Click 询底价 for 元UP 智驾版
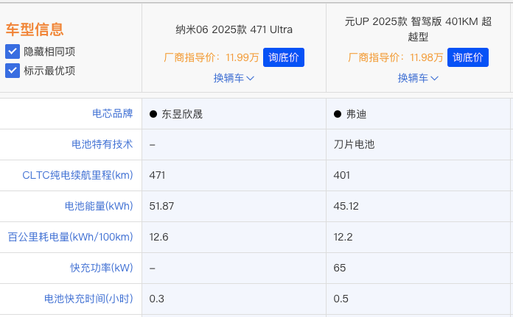The width and height of the screenshot is (513, 317). point(468,57)
